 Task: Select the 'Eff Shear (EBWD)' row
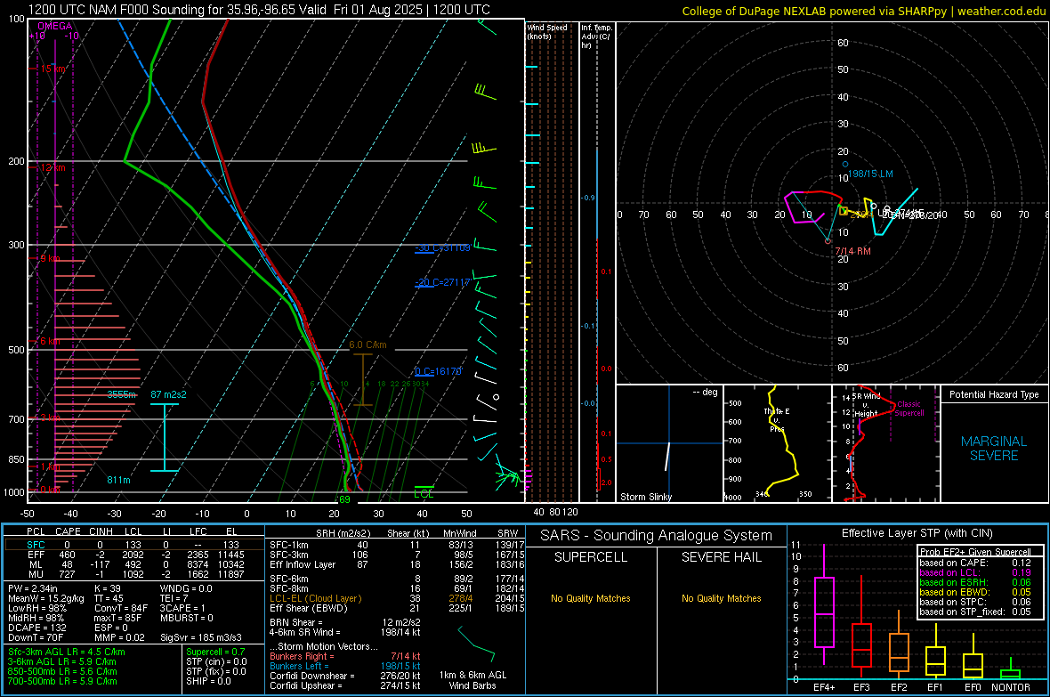point(395,608)
